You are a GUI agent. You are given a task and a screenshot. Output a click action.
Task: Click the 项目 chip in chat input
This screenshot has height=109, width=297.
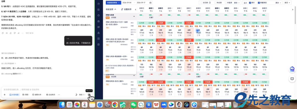coord(26,95)
